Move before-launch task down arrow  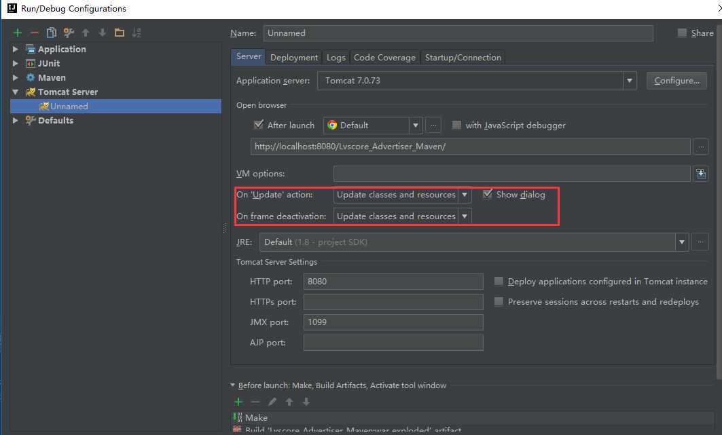point(306,402)
